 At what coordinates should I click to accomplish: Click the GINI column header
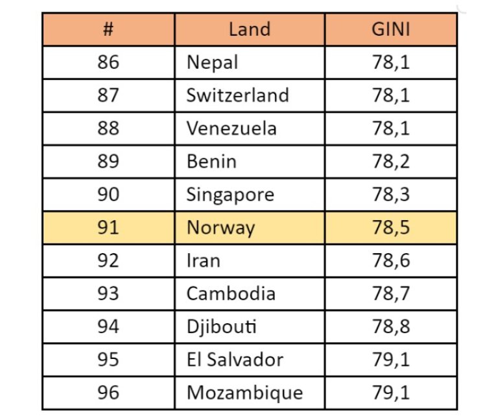[x=391, y=30]
